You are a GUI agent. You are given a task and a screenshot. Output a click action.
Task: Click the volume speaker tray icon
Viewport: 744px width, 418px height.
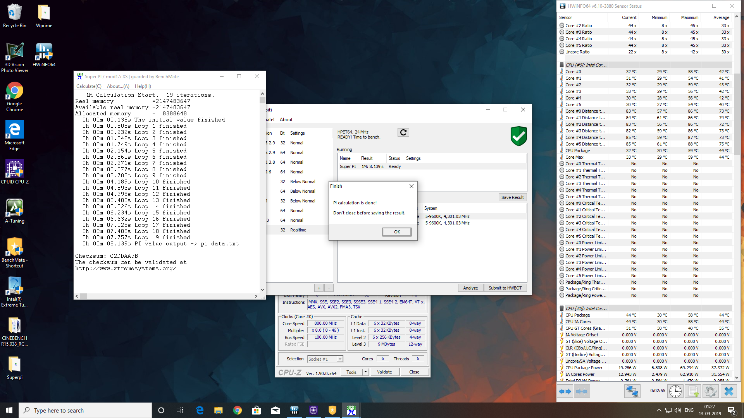(677, 410)
